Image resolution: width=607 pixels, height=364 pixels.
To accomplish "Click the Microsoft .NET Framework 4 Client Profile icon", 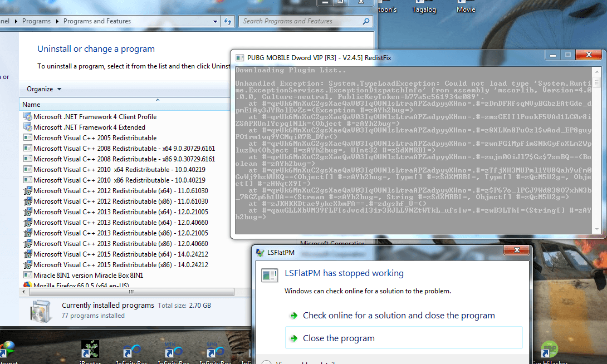I will click(x=27, y=116).
